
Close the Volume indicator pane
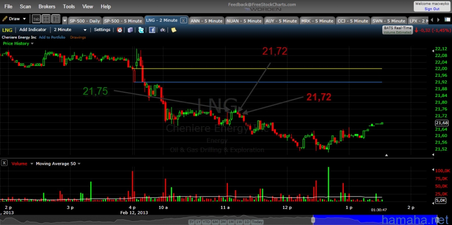(x=4, y=163)
